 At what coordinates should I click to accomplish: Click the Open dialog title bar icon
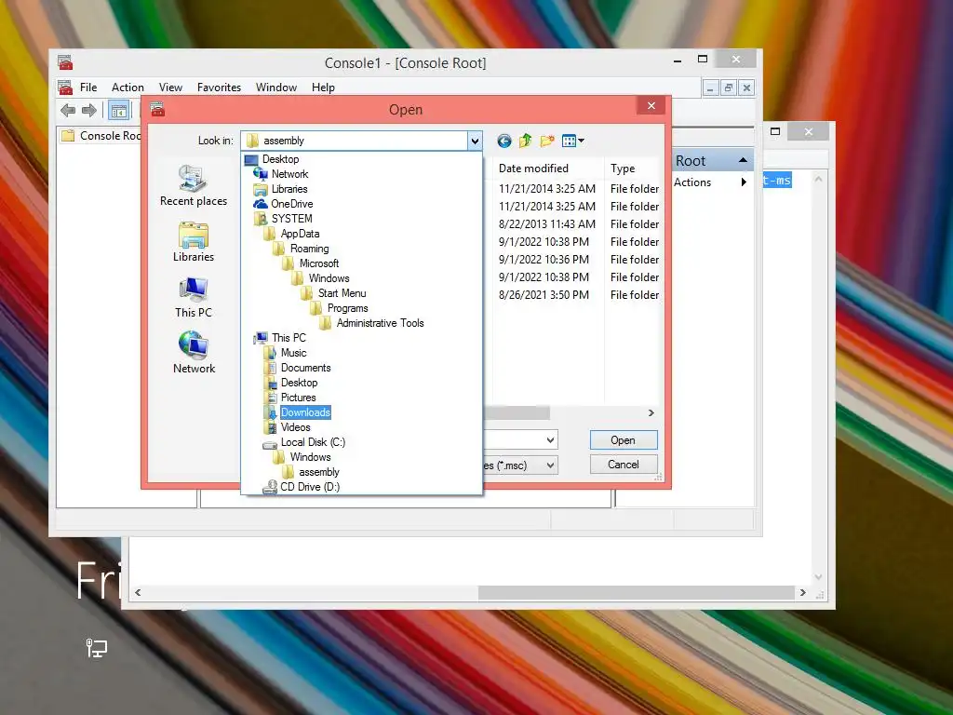(x=157, y=110)
